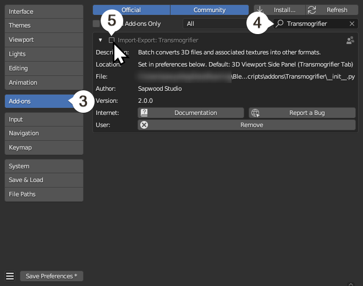Select the Themes preferences section
Screen dimensions: 363x286
[x=44, y=25]
